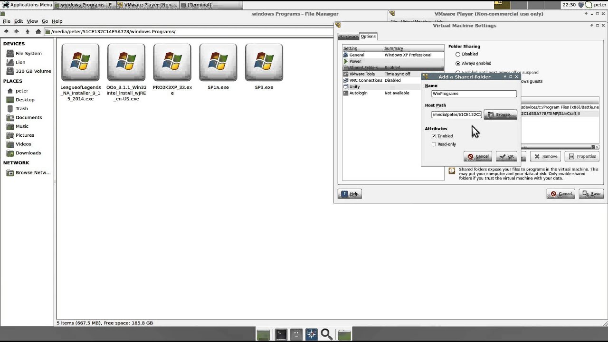Cancel Virtual Machine Settings window

560,194
